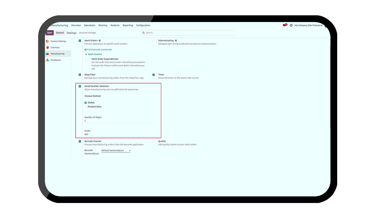Select the Global radio button
The image size is (375, 218).
point(86,103)
